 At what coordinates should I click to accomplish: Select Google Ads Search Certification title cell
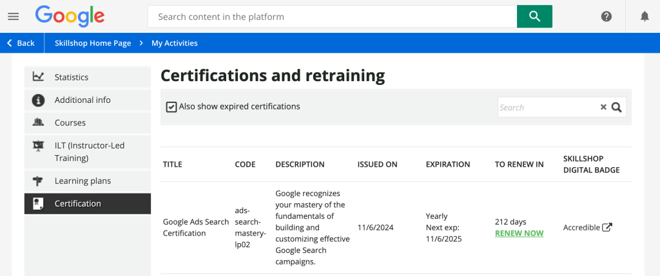coord(196,227)
